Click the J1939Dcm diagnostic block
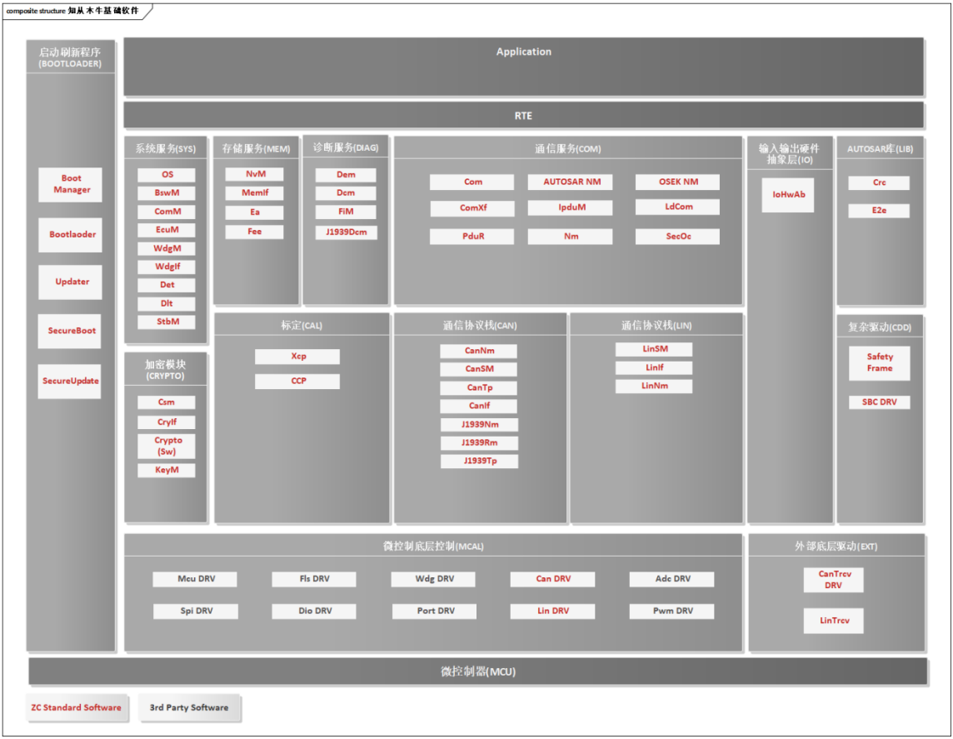Image resolution: width=953 pixels, height=739 pixels. (x=346, y=232)
